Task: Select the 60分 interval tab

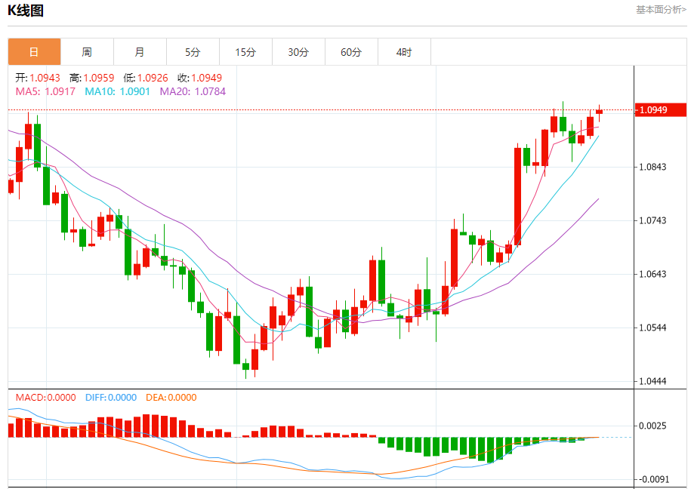Action: click(x=352, y=52)
